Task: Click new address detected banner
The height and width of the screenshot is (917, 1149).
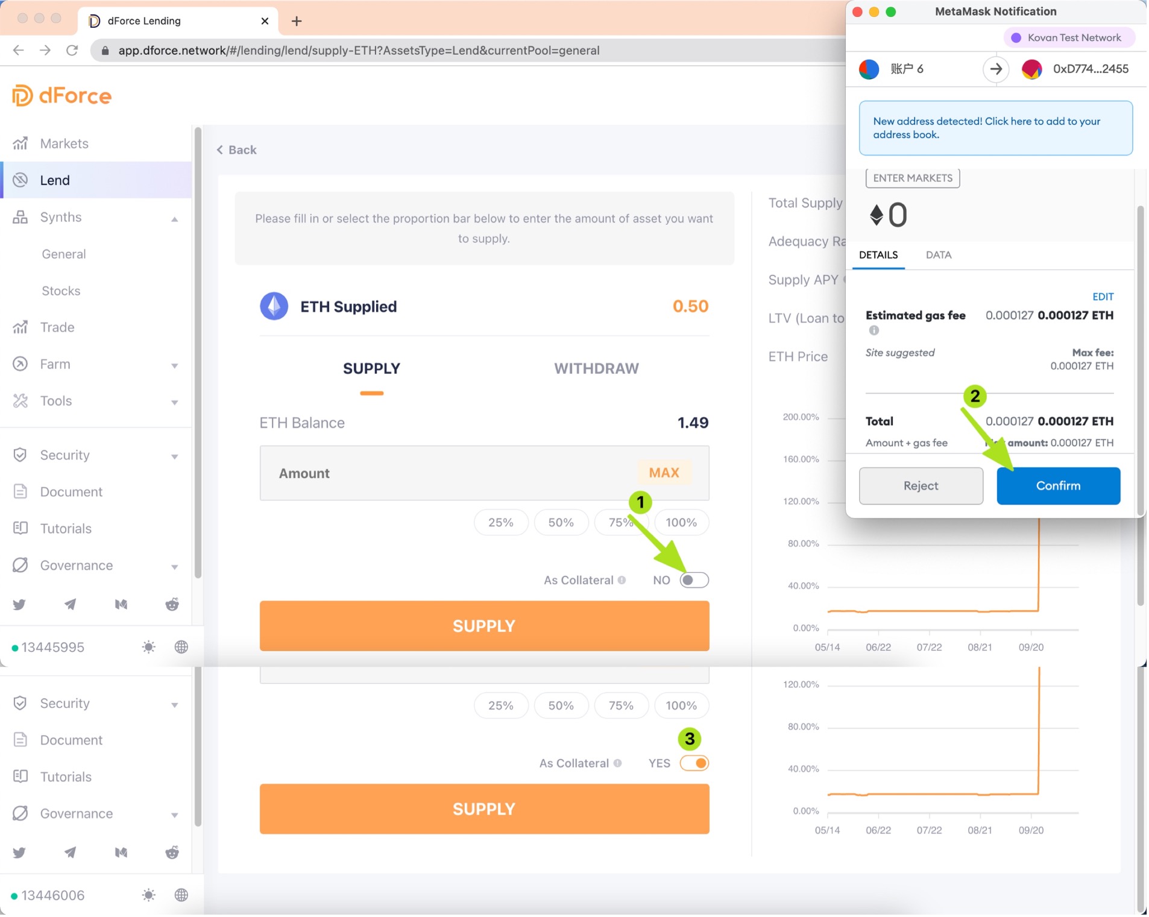Action: [x=996, y=128]
